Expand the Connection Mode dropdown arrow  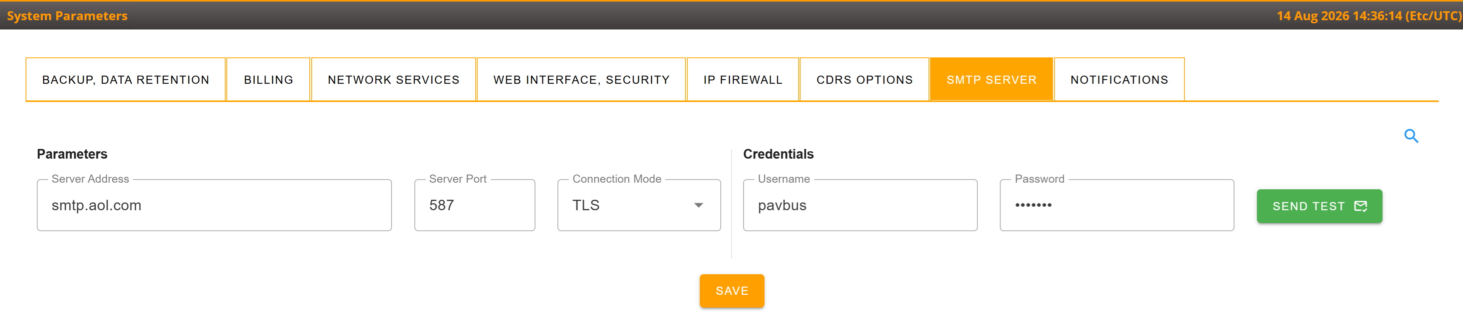(x=698, y=206)
